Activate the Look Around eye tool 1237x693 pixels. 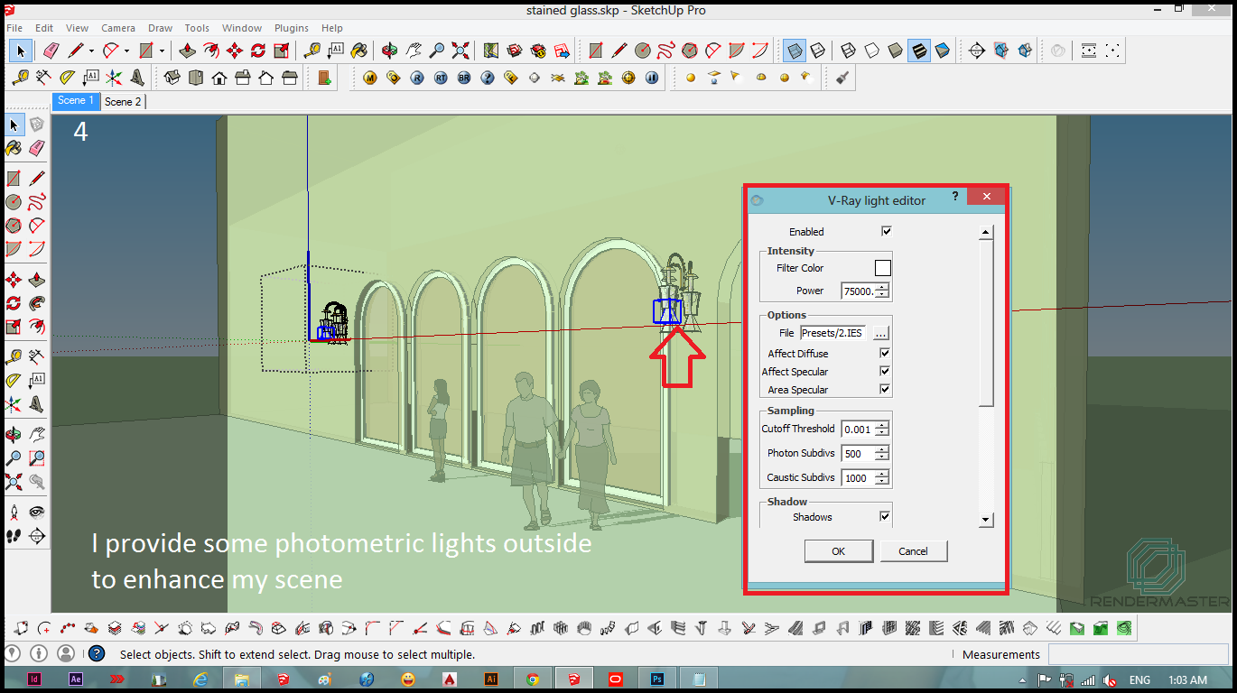point(37,512)
